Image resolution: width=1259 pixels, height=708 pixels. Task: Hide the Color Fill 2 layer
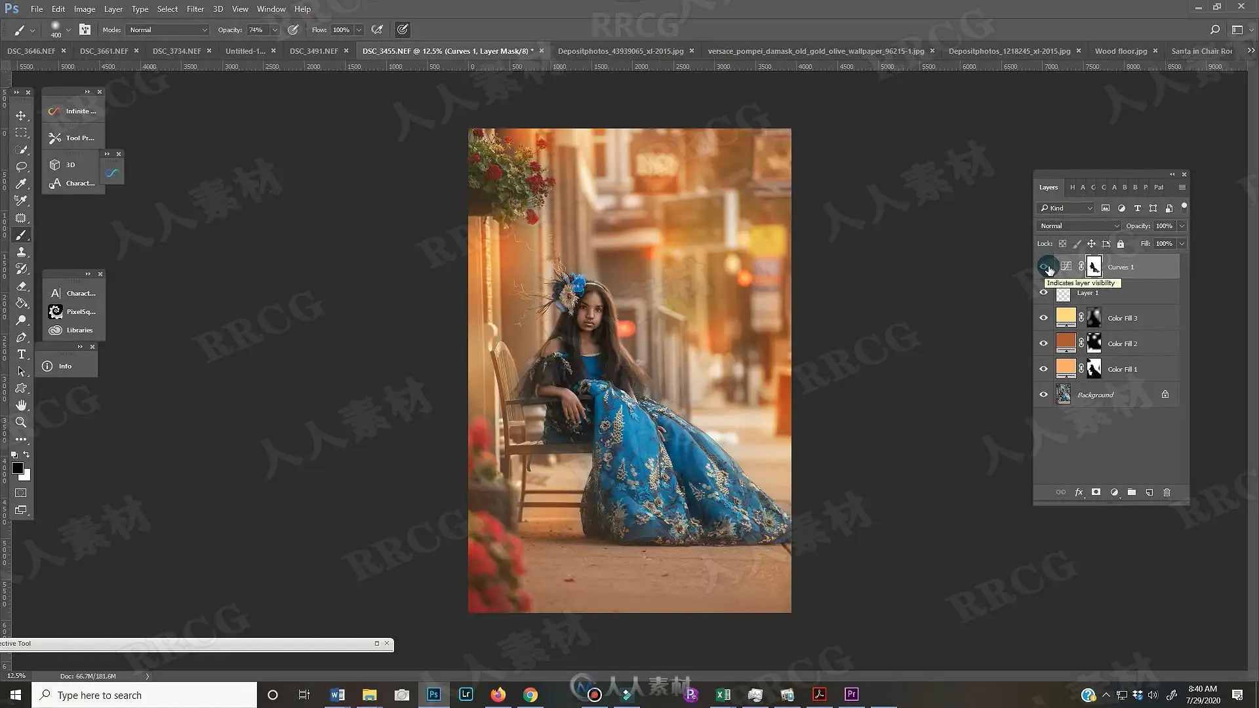coord(1043,344)
